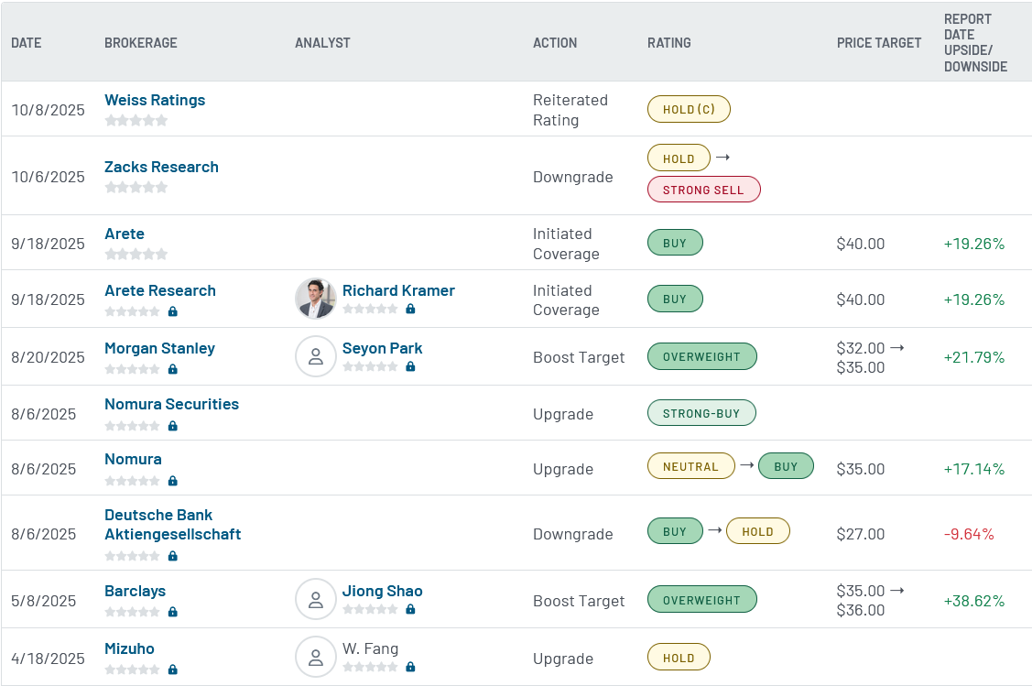Screen dimensions: 1032x686
Task: Click the HOLD (C) rating badge
Action: tap(690, 109)
